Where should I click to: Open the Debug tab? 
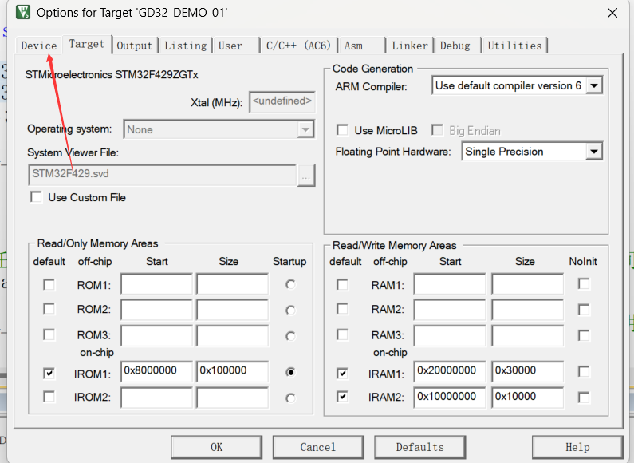(x=457, y=46)
